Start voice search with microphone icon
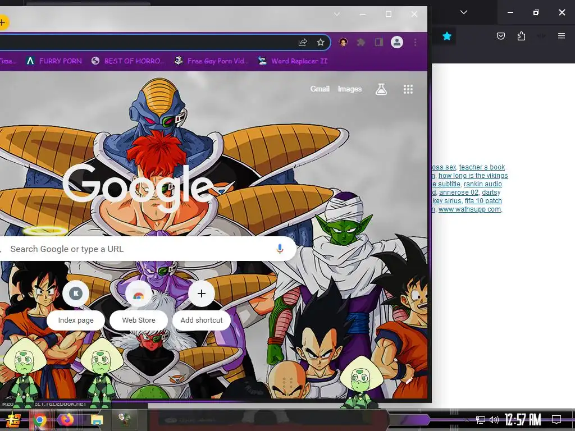This screenshot has height=431, width=575. (280, 249)
